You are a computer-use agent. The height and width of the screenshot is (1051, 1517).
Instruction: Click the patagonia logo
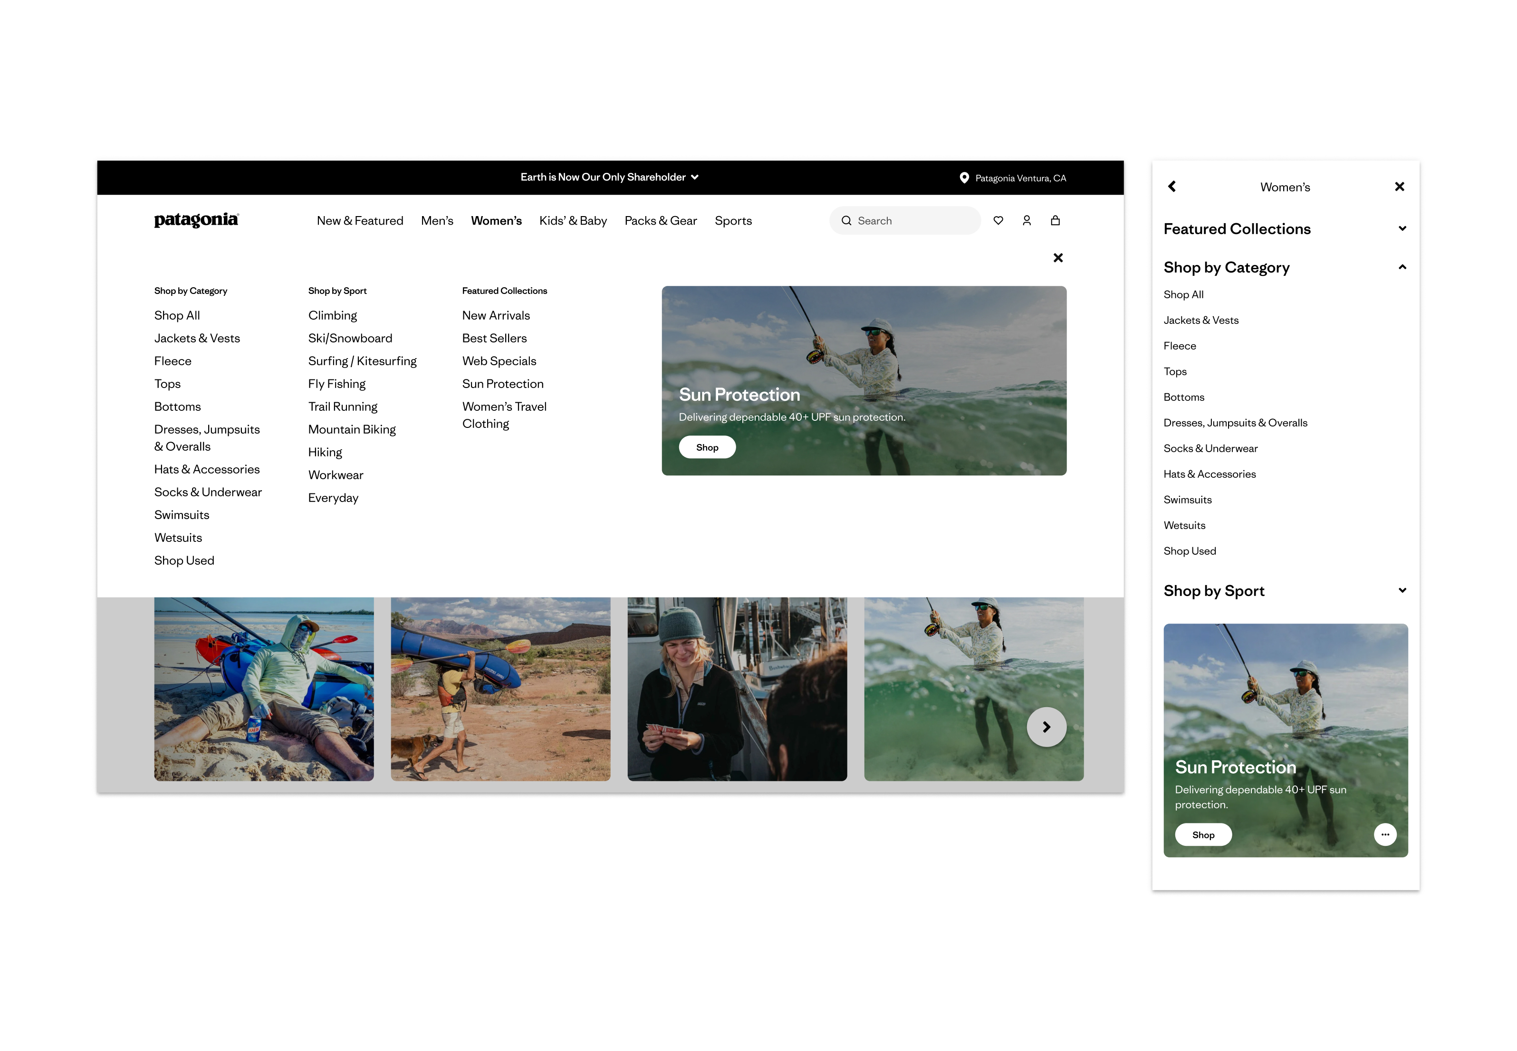pos(196,220)
